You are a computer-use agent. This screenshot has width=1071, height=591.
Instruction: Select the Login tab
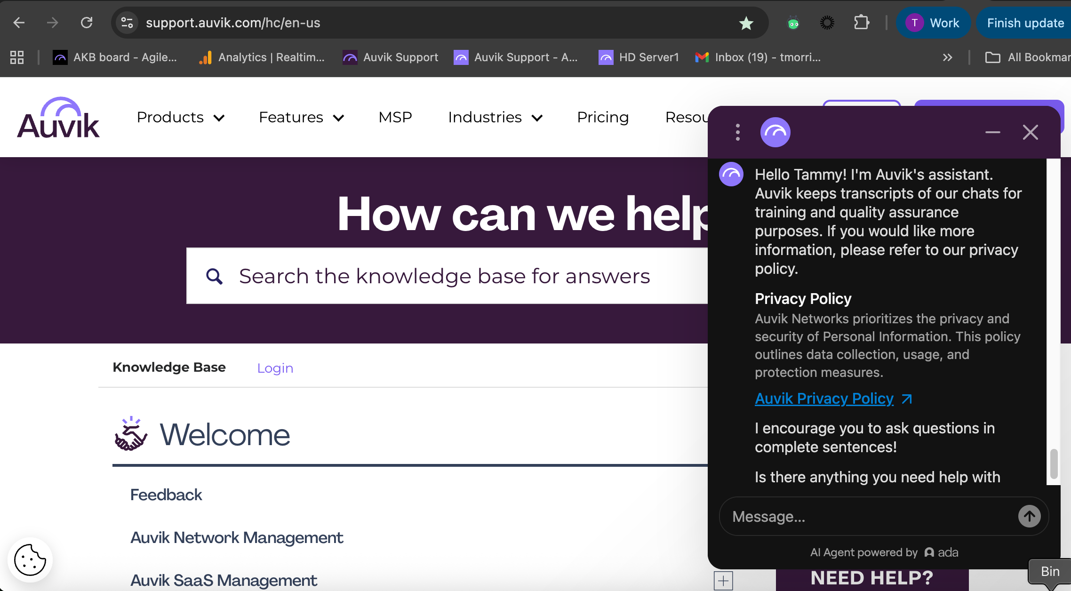point(275,368)
